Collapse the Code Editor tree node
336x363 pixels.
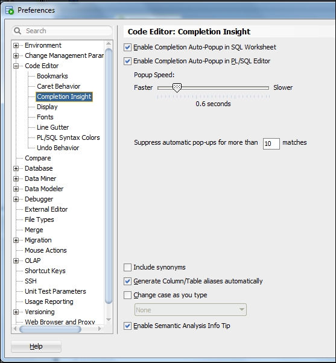pos(16,66)
